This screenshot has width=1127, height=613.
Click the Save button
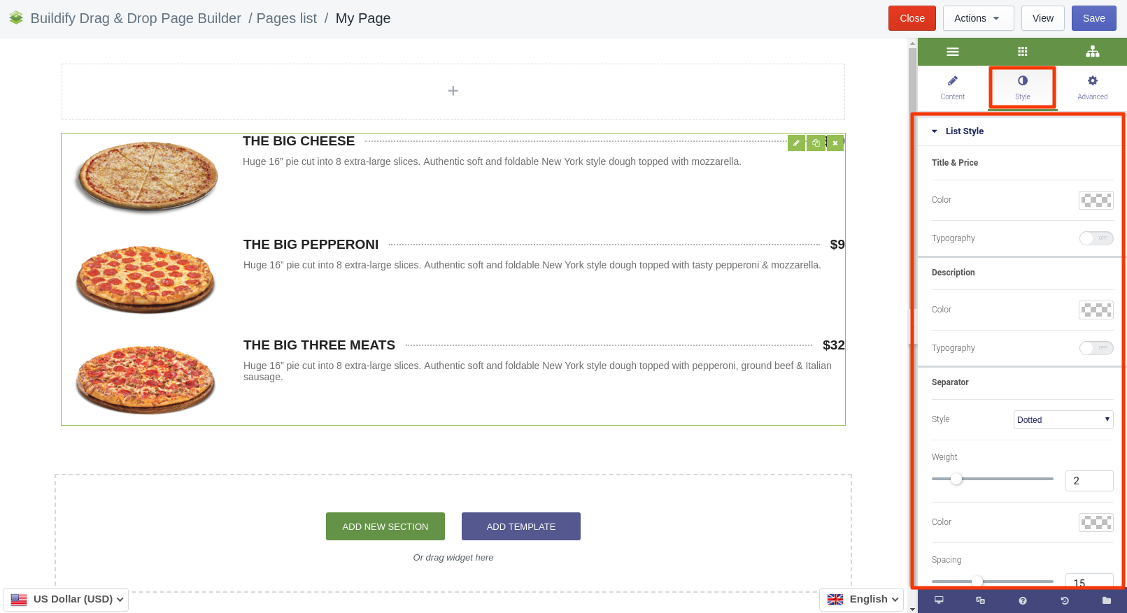tap(1093, 18)
